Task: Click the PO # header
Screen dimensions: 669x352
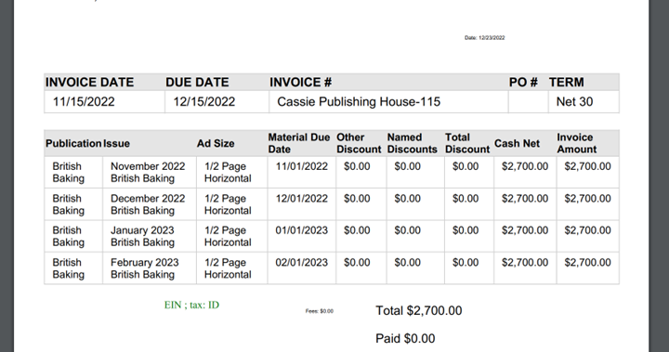Action: [523, 82]
